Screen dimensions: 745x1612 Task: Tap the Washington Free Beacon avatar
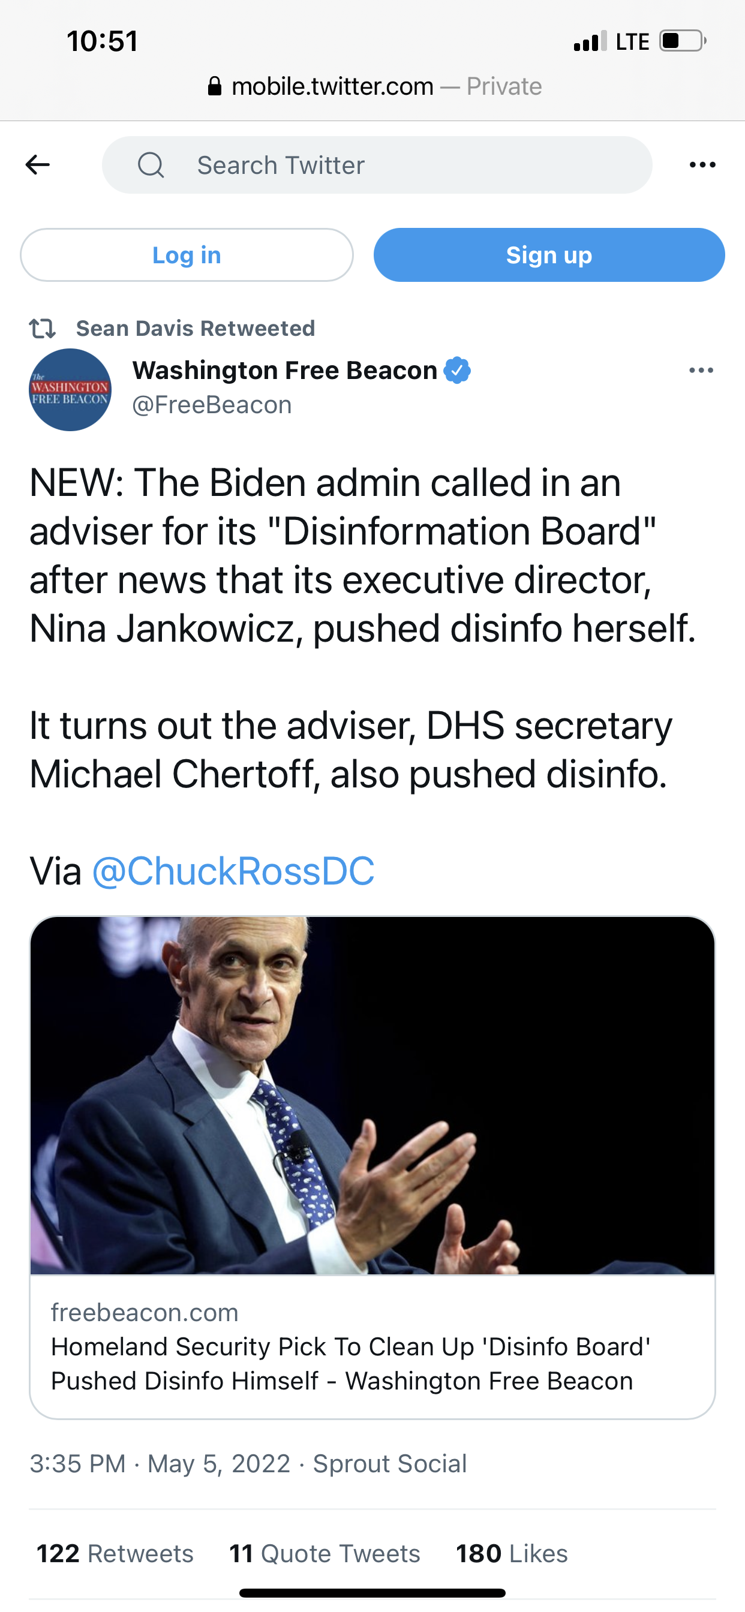70,390
